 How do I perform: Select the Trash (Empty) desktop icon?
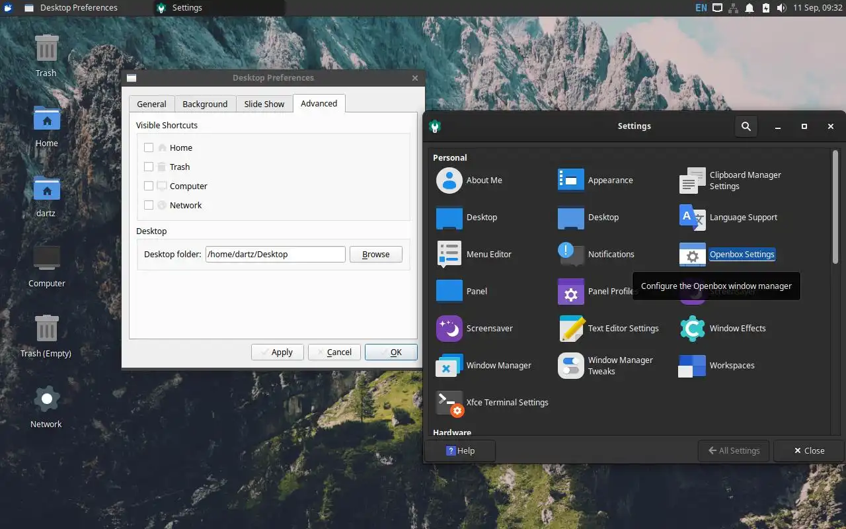46,337
